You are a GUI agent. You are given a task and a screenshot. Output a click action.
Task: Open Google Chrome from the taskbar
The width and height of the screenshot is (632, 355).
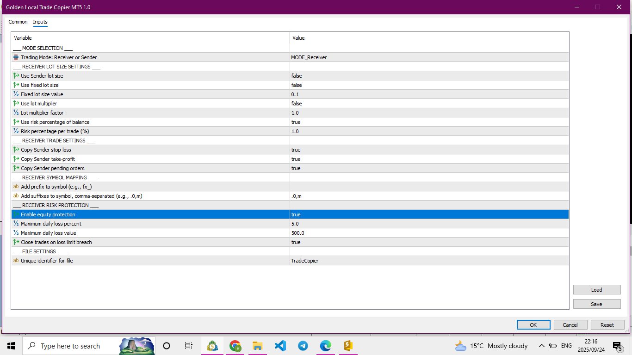(235, 346)
